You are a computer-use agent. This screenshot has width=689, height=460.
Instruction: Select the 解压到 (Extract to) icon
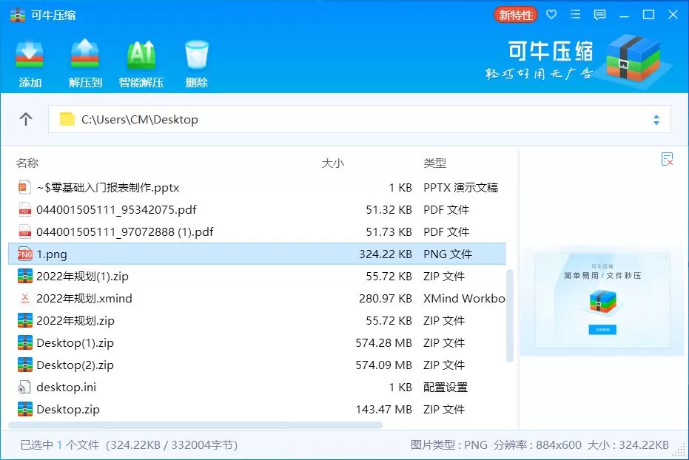click(84, 59)
